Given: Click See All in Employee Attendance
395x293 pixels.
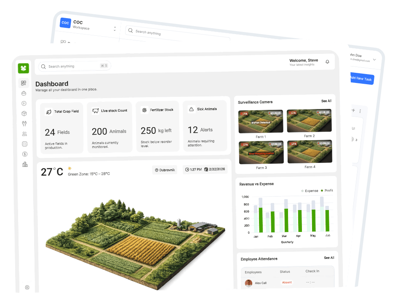Looking at the screenshot, I should coord(329,258).
